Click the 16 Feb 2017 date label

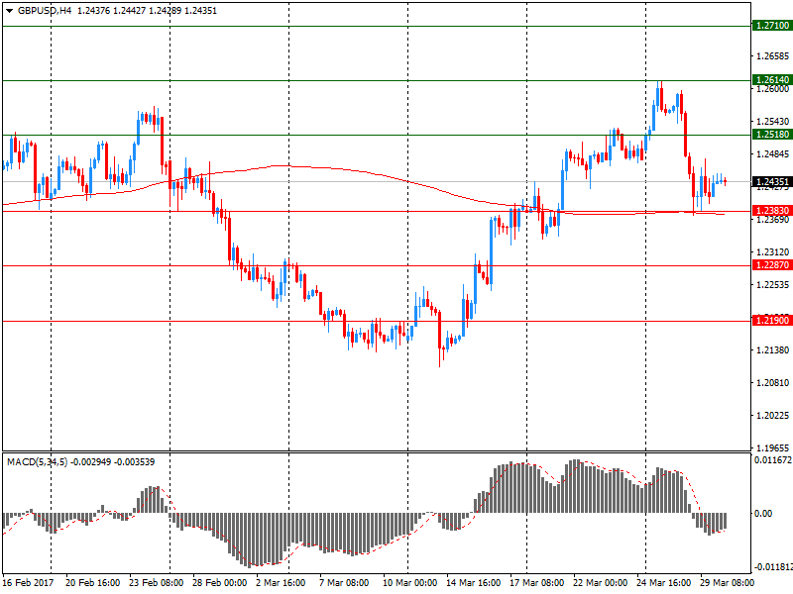28,583
